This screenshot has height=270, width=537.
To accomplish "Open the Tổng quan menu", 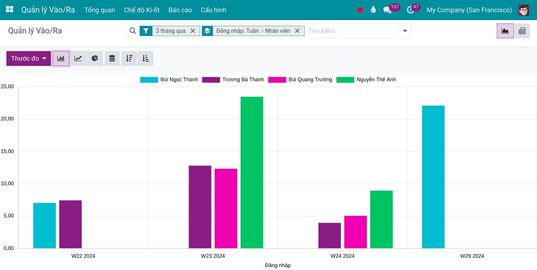I will [x=100, y=10].
